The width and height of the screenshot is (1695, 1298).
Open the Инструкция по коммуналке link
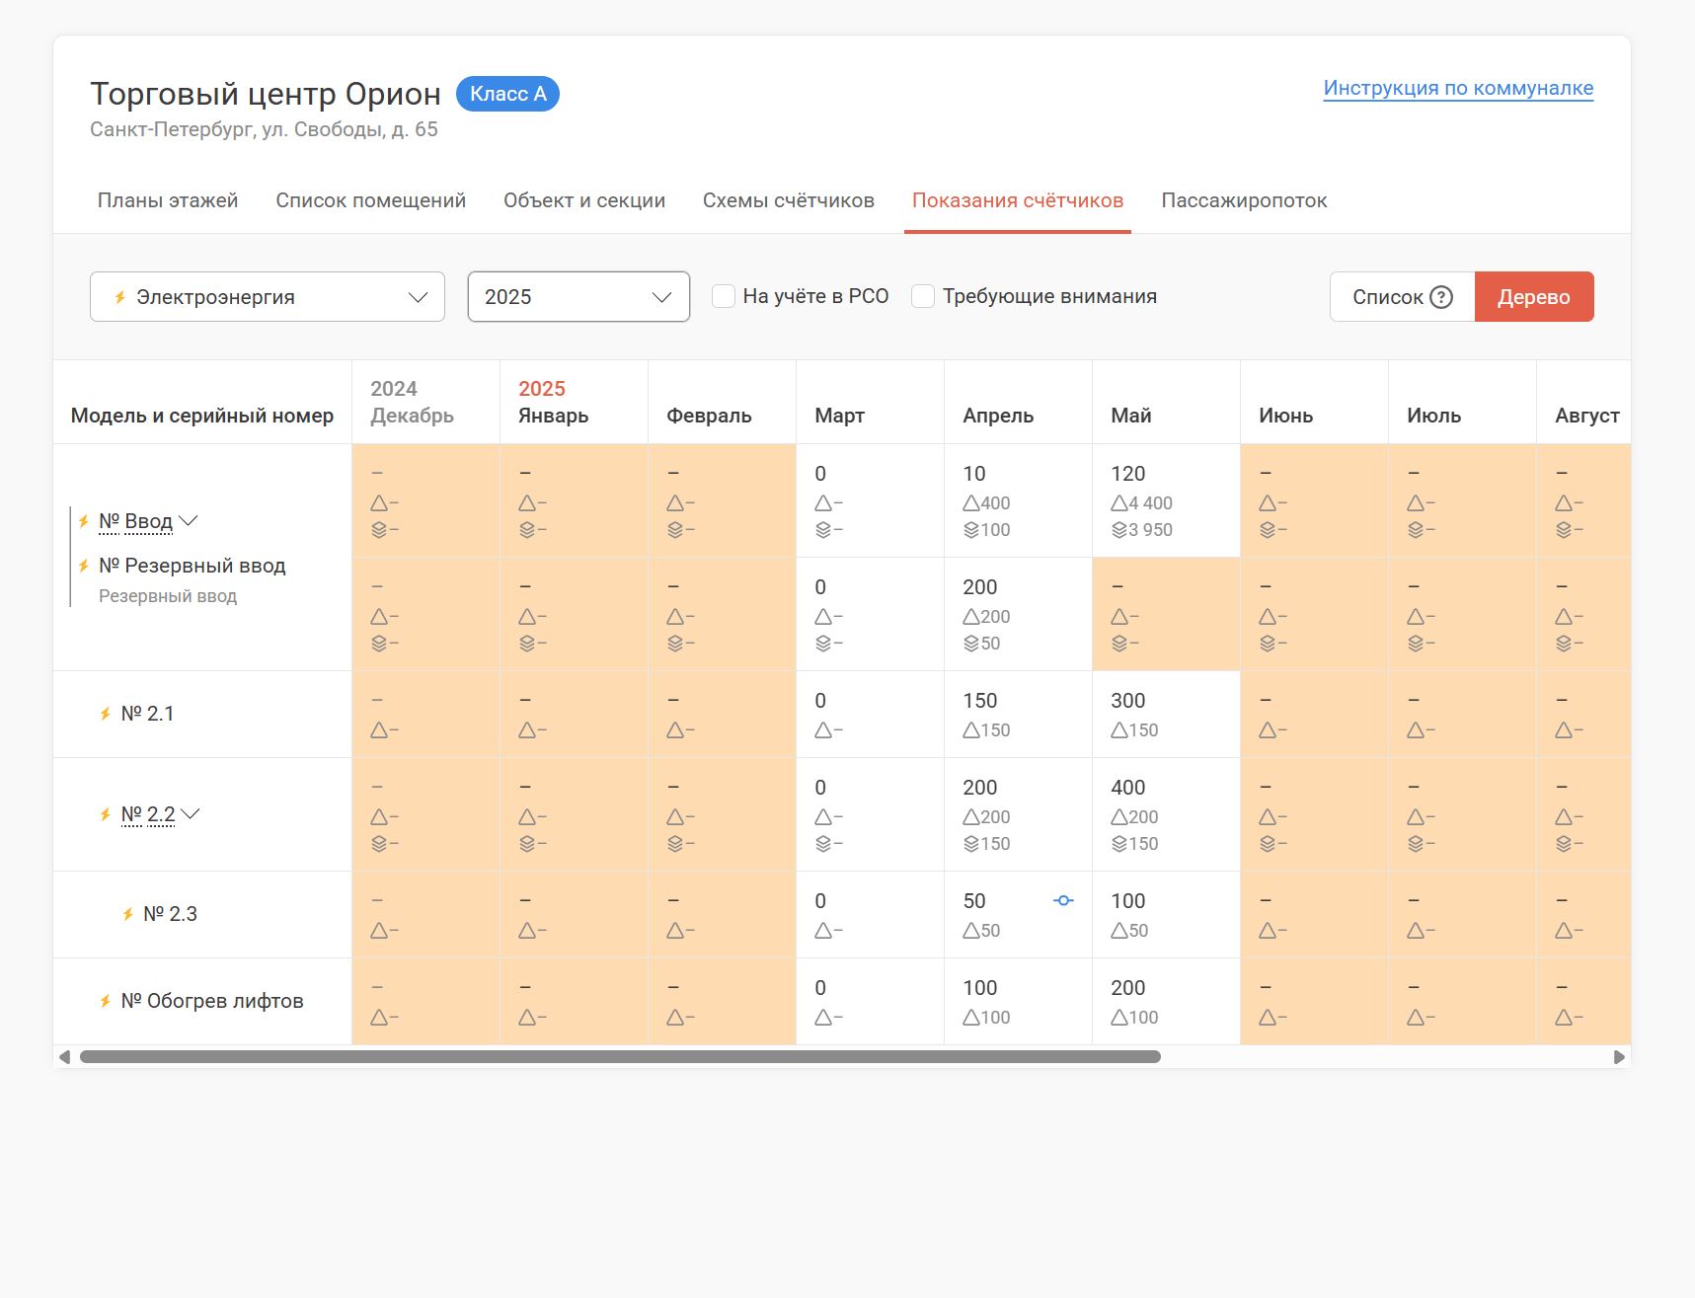[x=1458, y=88]
